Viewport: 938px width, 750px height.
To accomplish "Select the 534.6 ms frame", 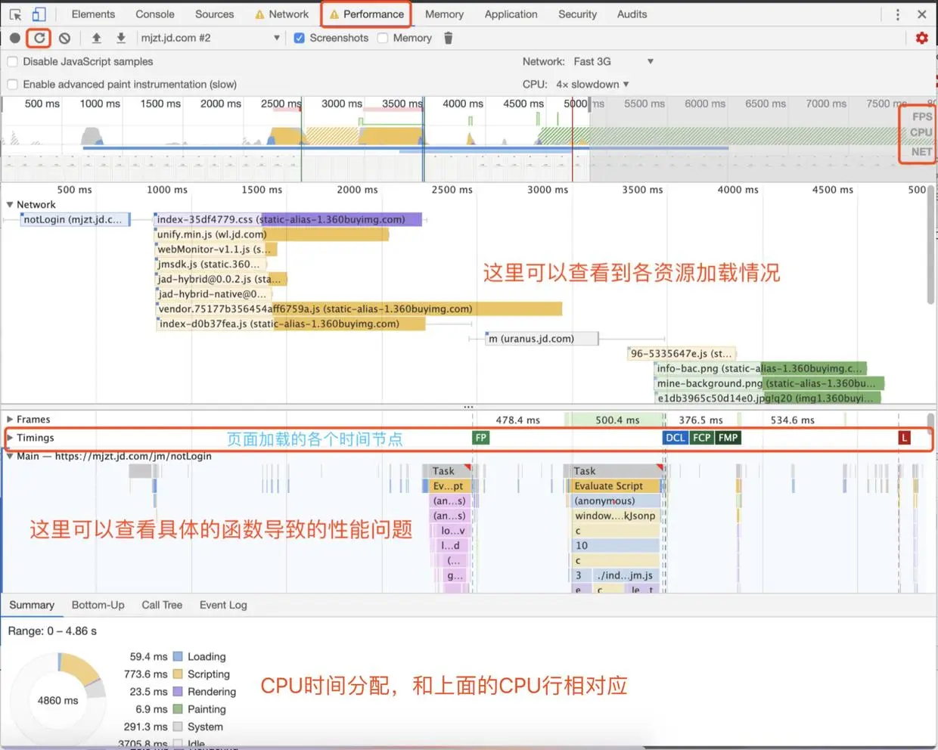I will 792,420.
